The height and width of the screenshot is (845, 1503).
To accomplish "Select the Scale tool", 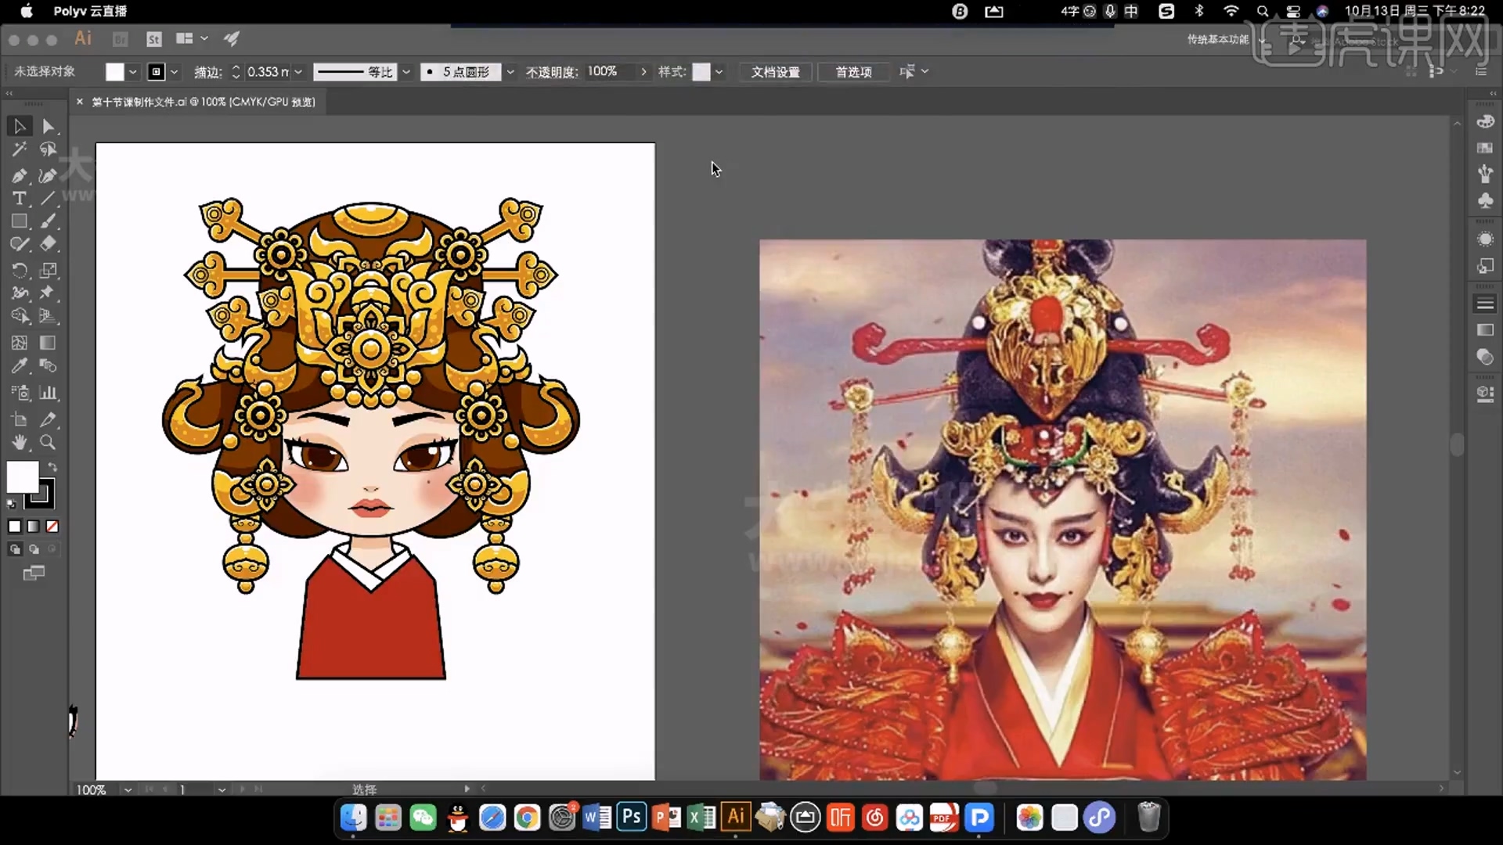I will click(x=49, y=270).
